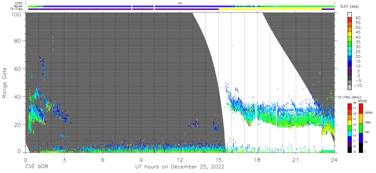
Task: Click the 'Range Gate' y-axis title
Action: pos(5,83)
